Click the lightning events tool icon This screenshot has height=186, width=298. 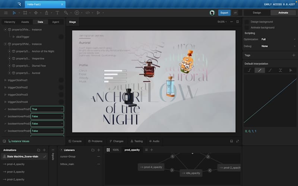click(x=77, y=13)
